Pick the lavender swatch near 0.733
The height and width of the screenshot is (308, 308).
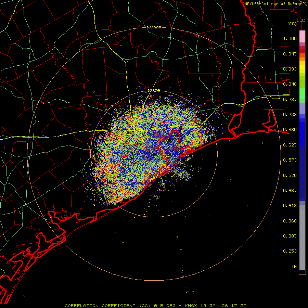(302, 108)
